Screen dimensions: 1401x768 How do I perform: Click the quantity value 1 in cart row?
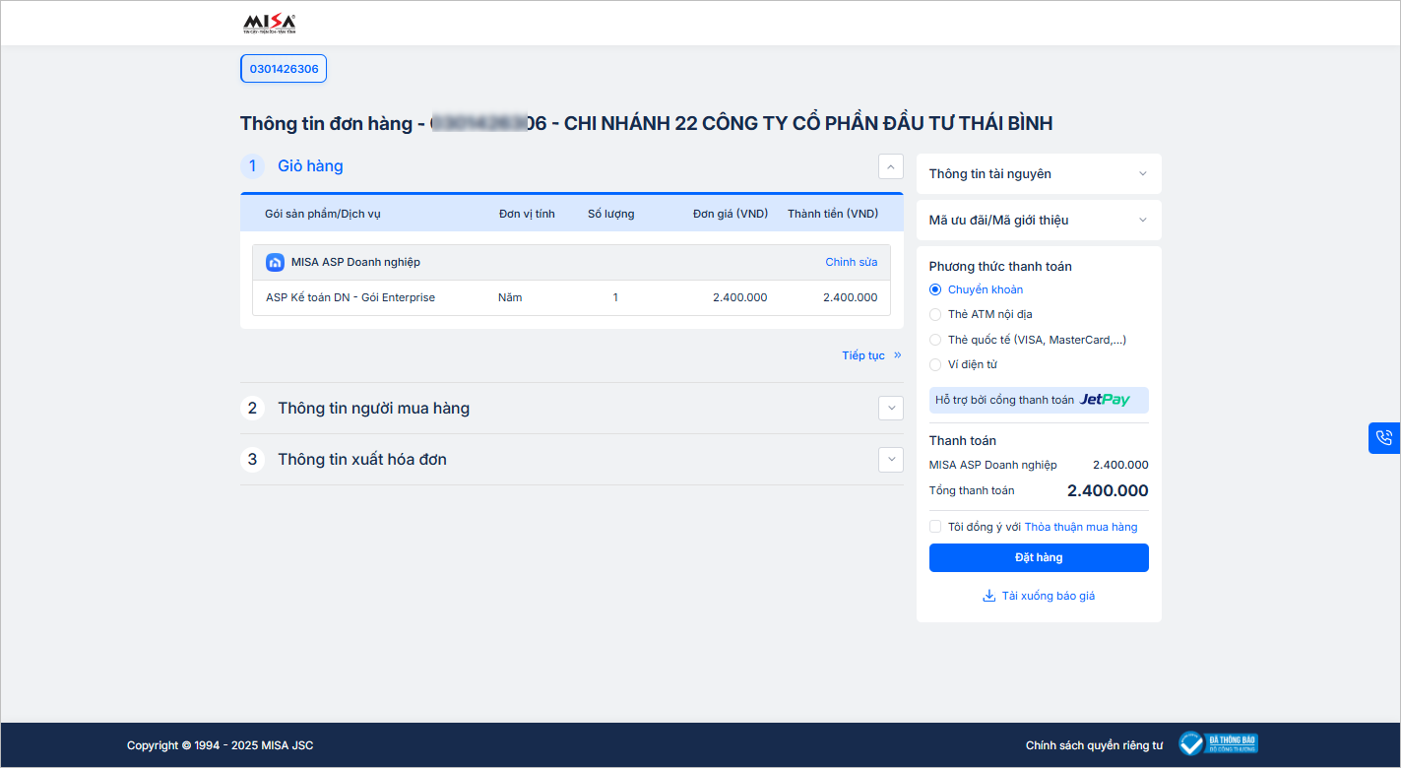[615, 297]
